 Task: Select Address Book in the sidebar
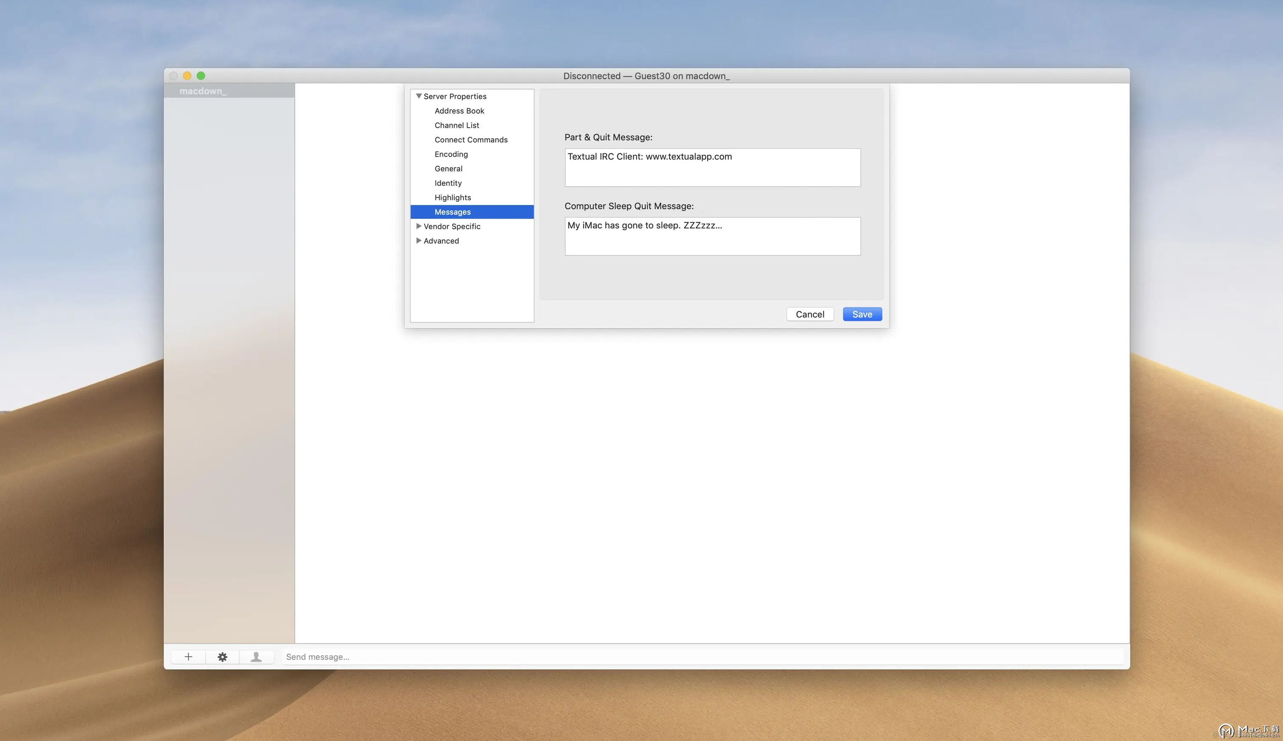[x=459, y=111]
